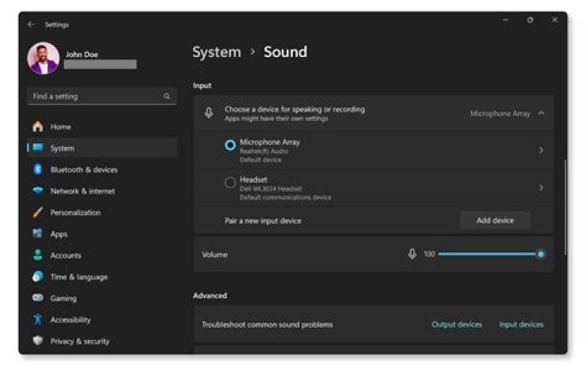586x366 pixels.
Task: Mute the microphone using the Volume icon
Action: 412,255
